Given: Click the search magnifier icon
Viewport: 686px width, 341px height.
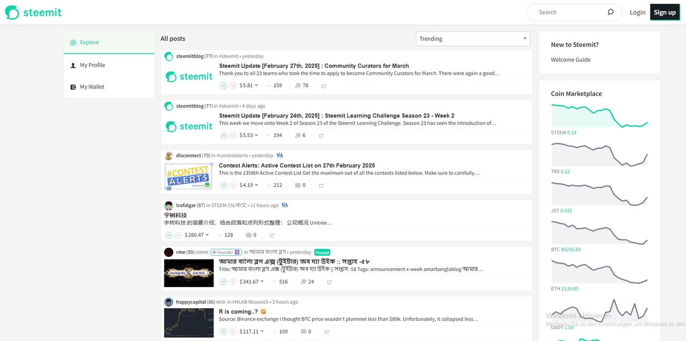Looking at the screenshot, I should coord(610,11).
